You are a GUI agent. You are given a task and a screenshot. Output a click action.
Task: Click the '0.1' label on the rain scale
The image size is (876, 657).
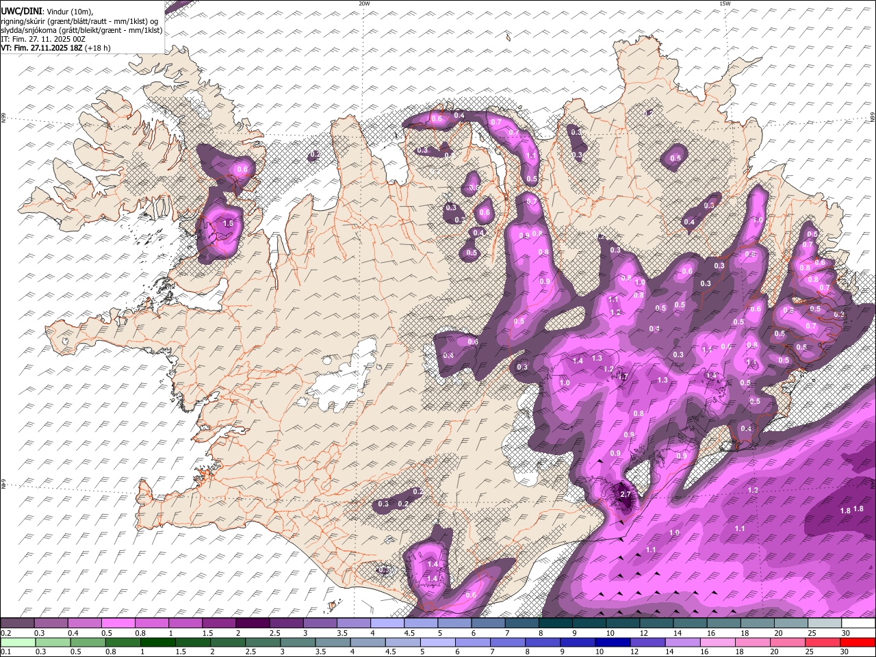(5, 652)
